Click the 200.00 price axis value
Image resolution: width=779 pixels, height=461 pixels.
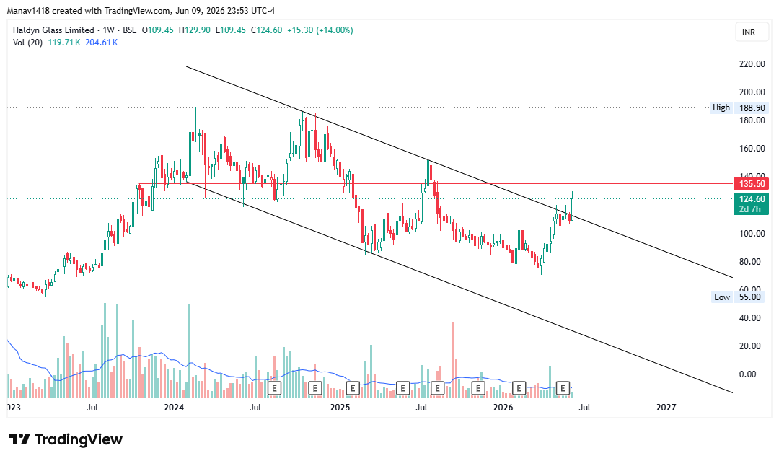752,92
